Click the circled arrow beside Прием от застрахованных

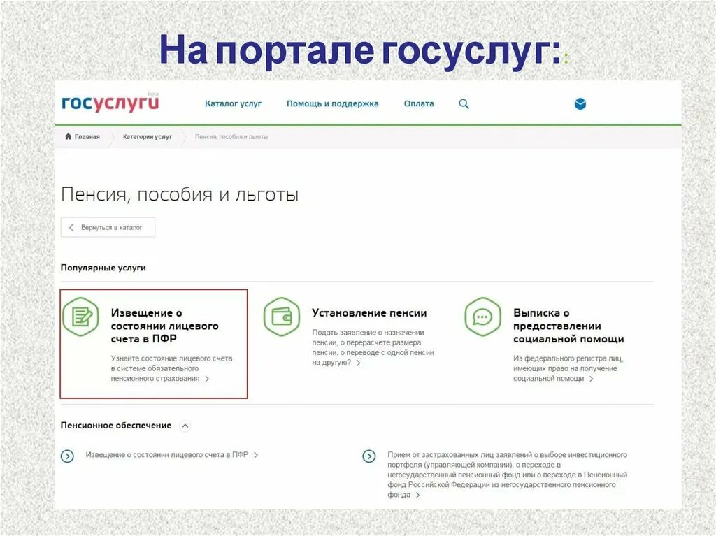coord(369,456)
